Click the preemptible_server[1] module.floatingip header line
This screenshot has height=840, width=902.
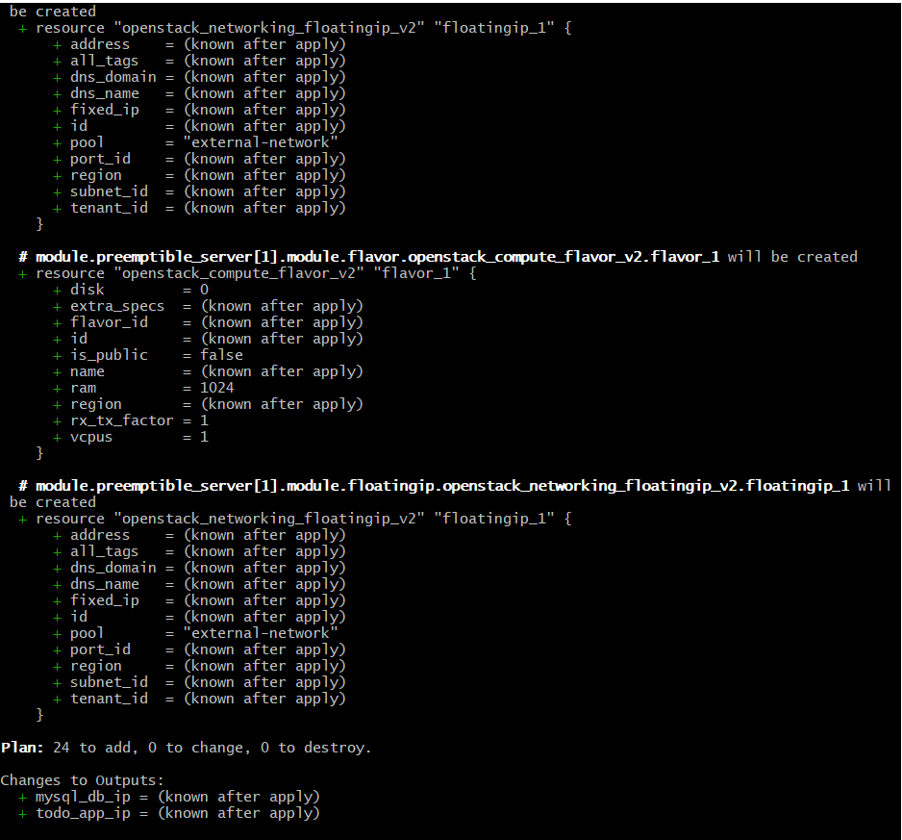[455, 486]
